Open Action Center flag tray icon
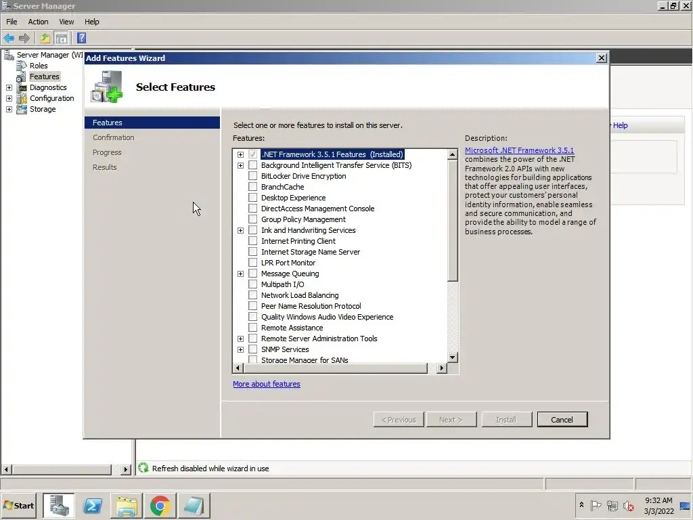The image size is (693, 520). coord(596,505)
